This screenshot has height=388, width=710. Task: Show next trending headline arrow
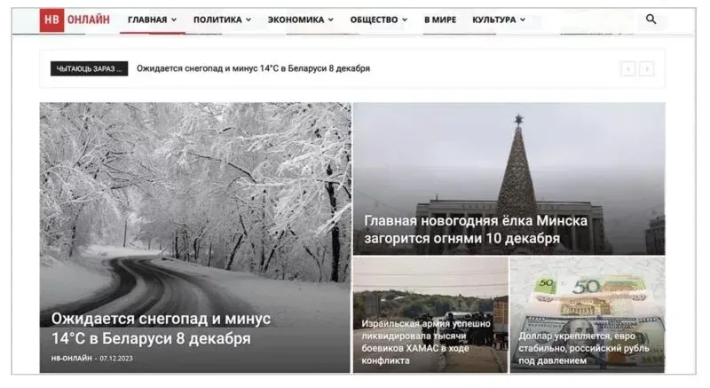tap(647, 69)
